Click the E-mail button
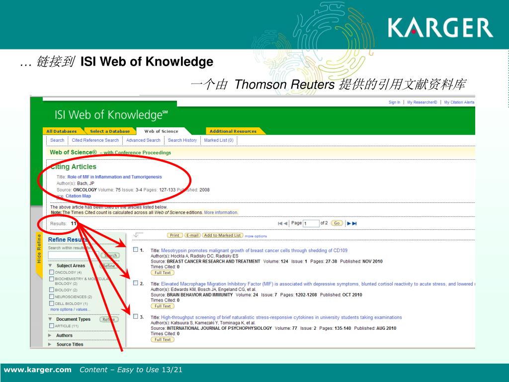 pyautogui.click(x=192, y=235)
